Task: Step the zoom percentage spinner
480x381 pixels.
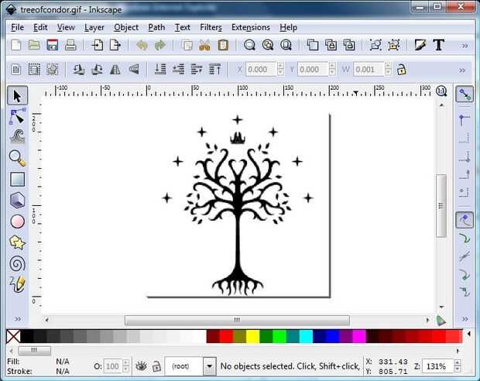Action: (x=458, y=366)
